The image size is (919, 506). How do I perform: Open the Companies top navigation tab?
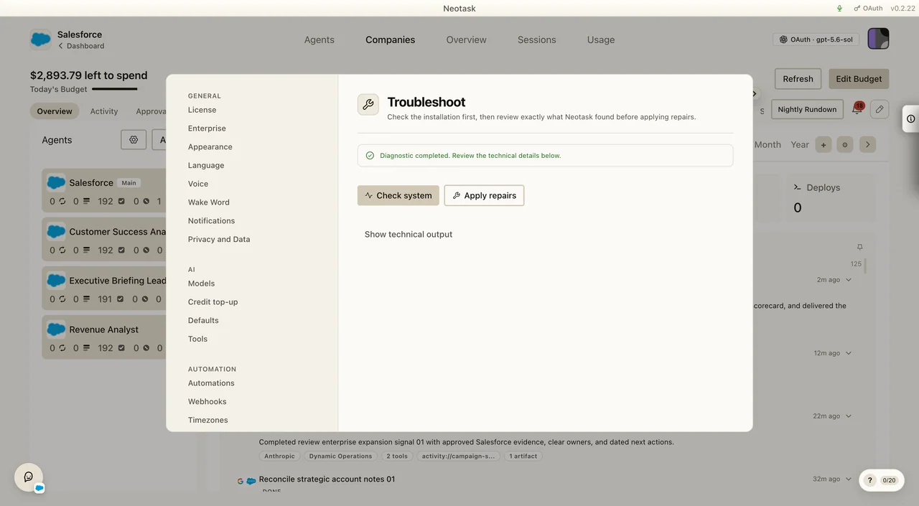coord(390,39)
